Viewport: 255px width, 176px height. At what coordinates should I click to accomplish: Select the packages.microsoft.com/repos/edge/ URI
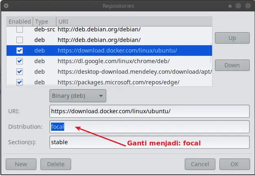point(119,82)
